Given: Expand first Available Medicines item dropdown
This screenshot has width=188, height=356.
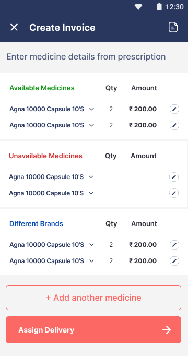Looking at the screenshot, I should (91, 109).
